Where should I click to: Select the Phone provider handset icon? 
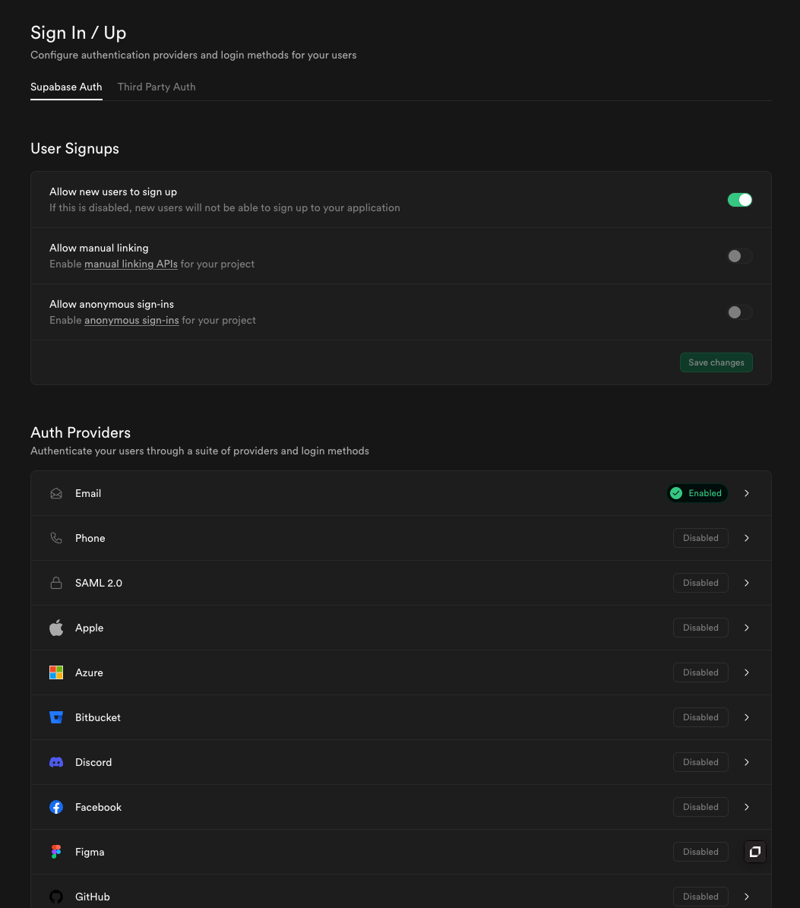pos(56,538)
